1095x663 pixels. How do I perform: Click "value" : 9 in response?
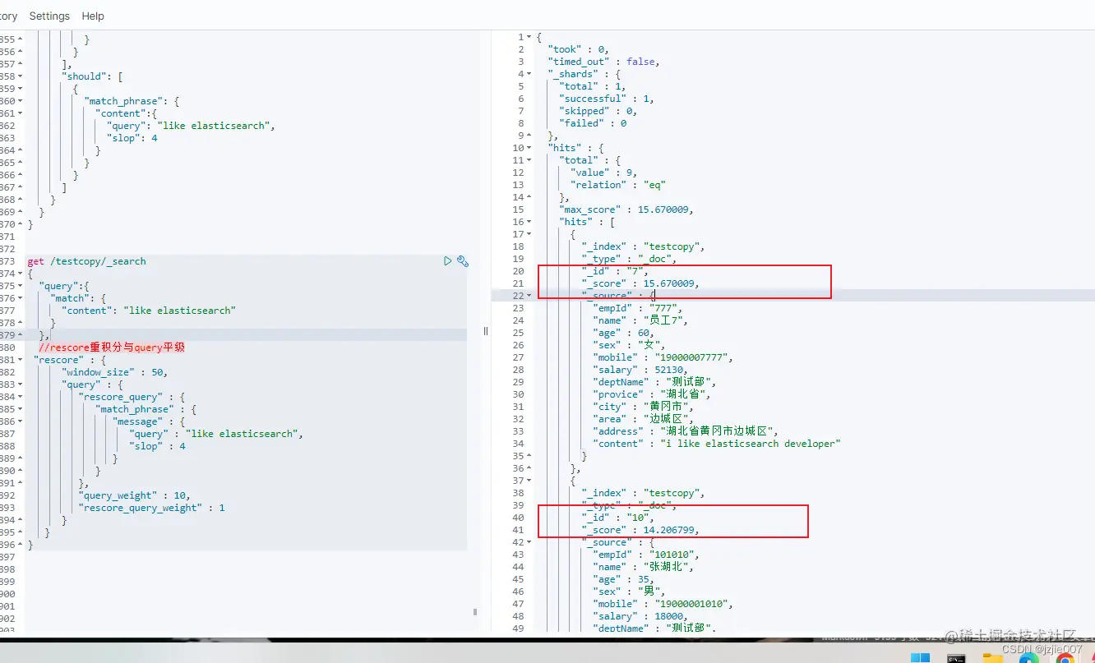pos(604,173)
